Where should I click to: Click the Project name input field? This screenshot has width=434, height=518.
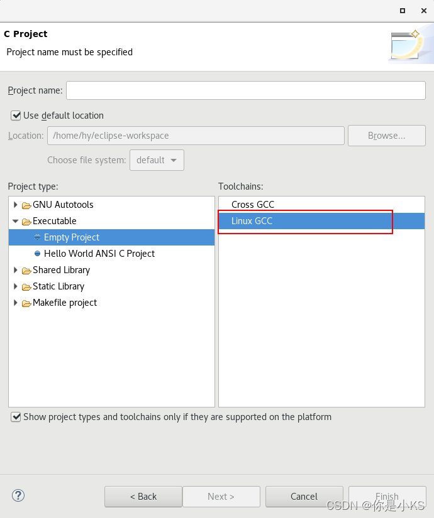[246, 90]
